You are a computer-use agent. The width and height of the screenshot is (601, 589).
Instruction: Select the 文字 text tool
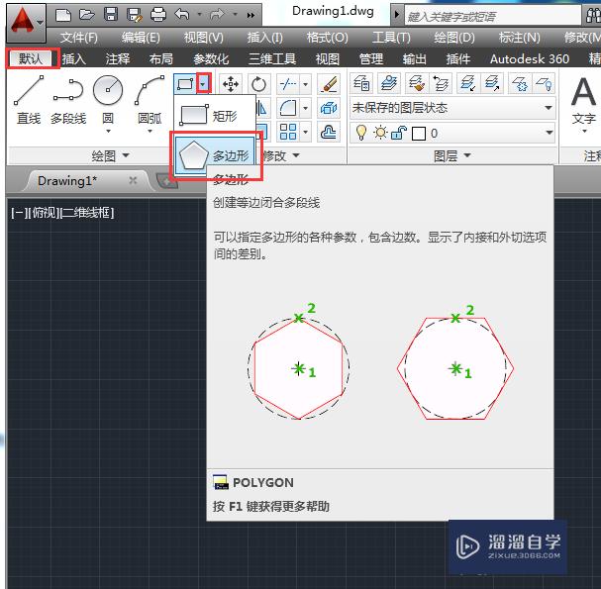tap(584, 100)
